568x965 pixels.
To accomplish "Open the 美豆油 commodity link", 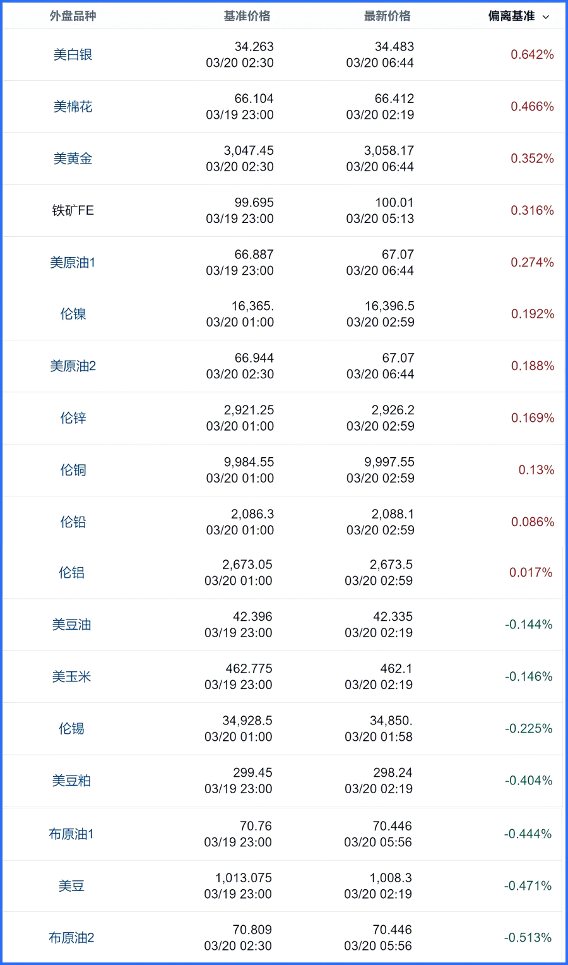I will point(71,625).
